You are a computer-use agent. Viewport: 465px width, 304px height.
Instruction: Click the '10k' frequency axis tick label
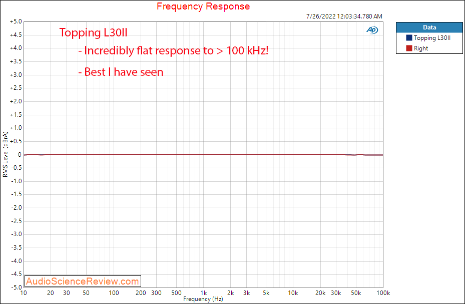(x=293, y=293)
